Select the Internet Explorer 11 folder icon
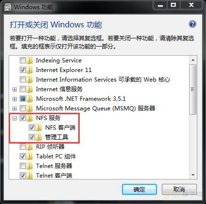Viewport: 206px width, 204px height. coord(30,70)
